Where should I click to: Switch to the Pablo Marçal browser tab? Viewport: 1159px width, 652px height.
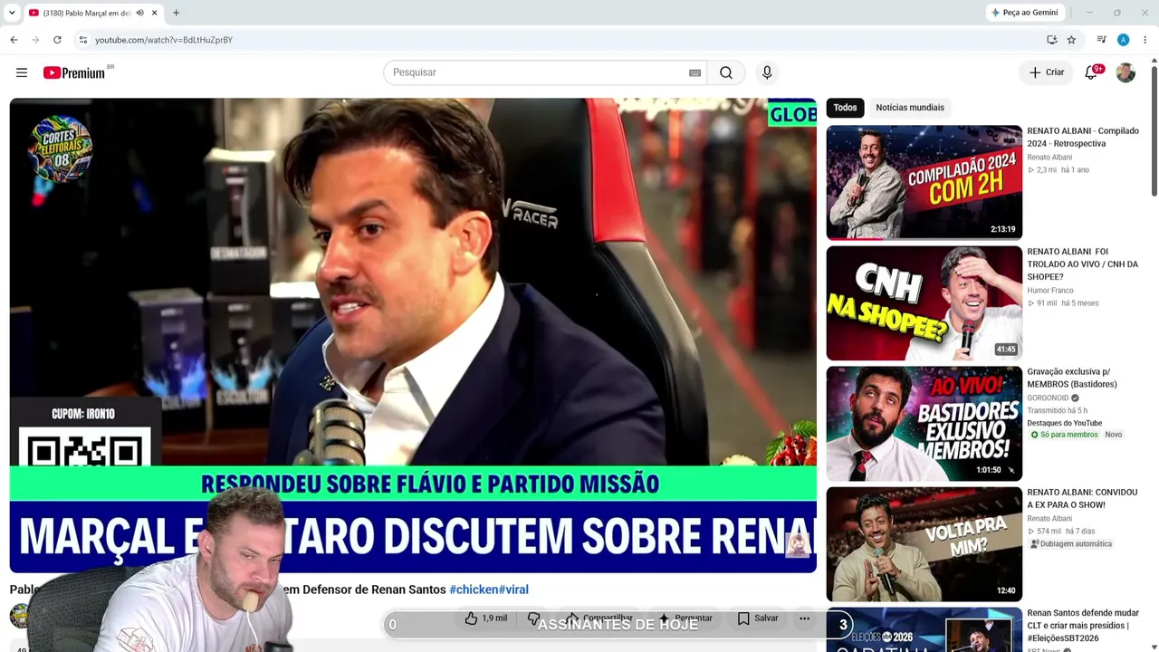point(87,13)
